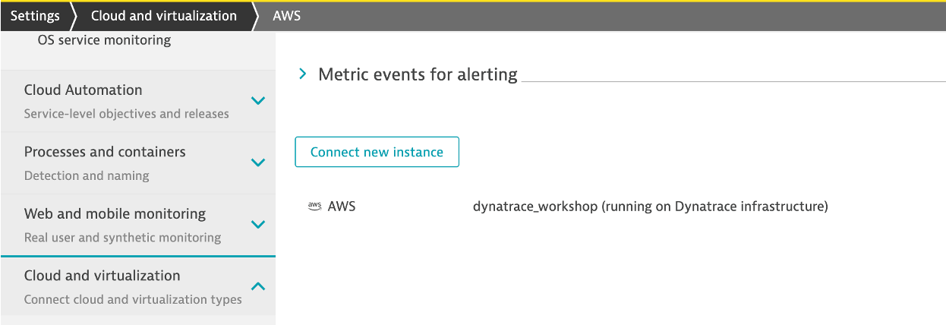This screenshot has width=946, height=325.
Task: Expand the Metric events for alerting chevron
Action: pyautogui.click(x=303, y=74)
